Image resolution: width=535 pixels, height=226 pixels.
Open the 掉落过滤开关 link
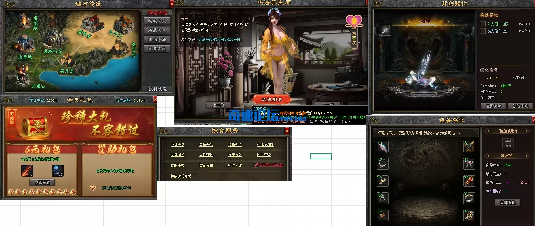181,176
